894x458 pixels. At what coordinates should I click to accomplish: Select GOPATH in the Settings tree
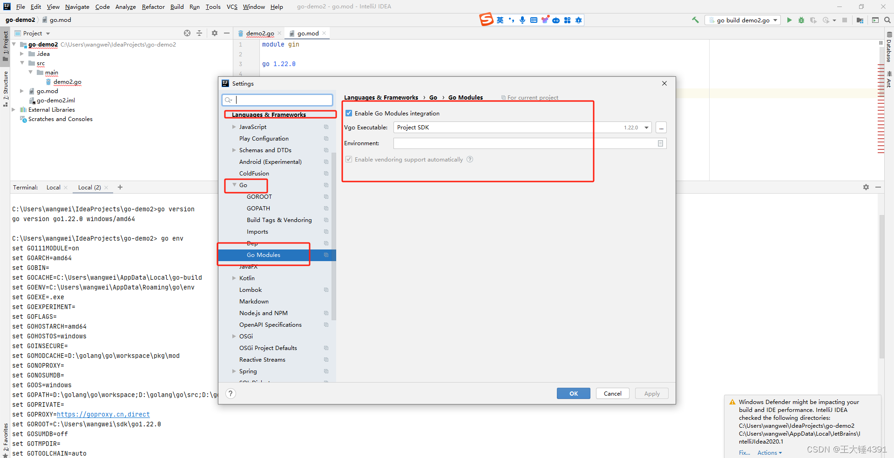[x=258, y=208]
